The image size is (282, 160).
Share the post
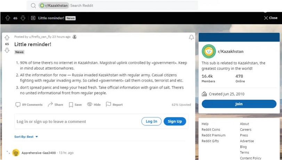(55, 105)
